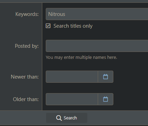Click the 'Newer than:' label
The height and width of the screenshot is (126, 148).
click(25, 77)
